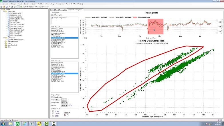Click the yellow arrow taskbar application icon
Image resolution: width=224 pixels, height=126 pixels.
point(39,124)
